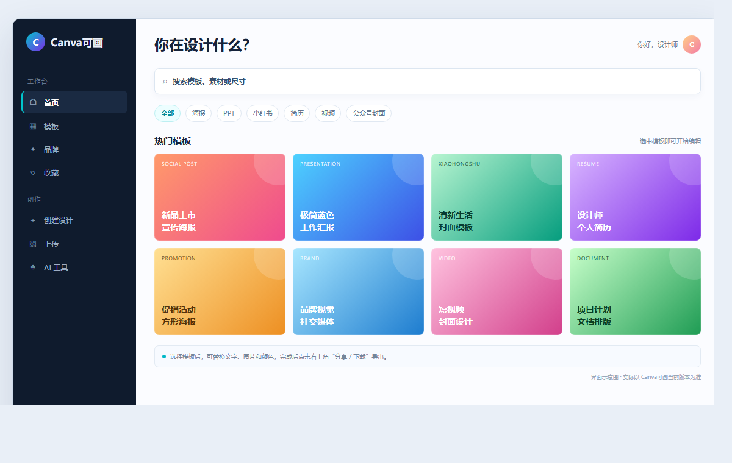Click the 首页 home icon in sidebar
The width and height of the screenshot is (732, 463).
tap(33, 102)
